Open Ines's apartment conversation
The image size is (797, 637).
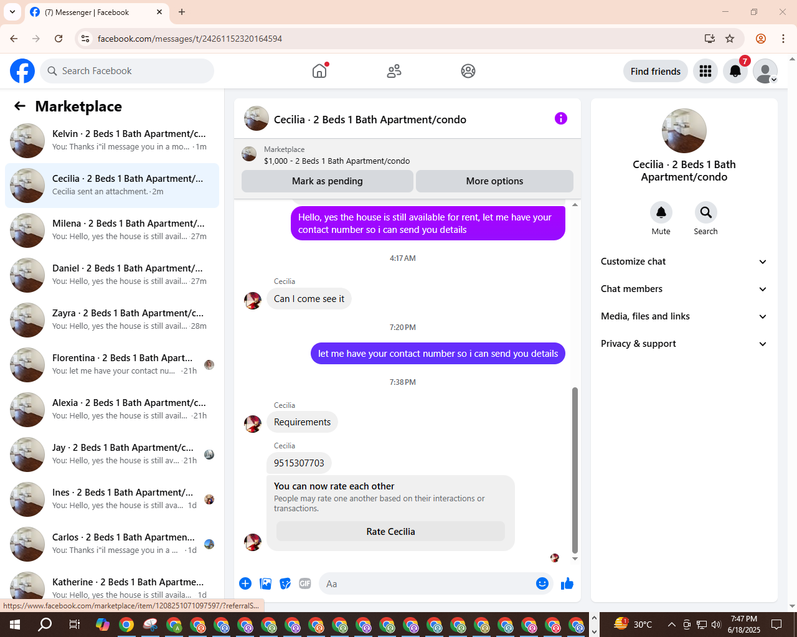[112, 499]
